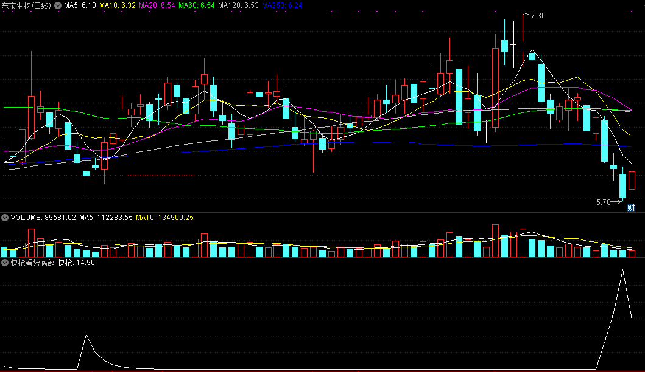Screen dimensions: 645x372
Task: Select the MA120: 6.53 label
Action: pyautogui.click(x=238, y=5)
